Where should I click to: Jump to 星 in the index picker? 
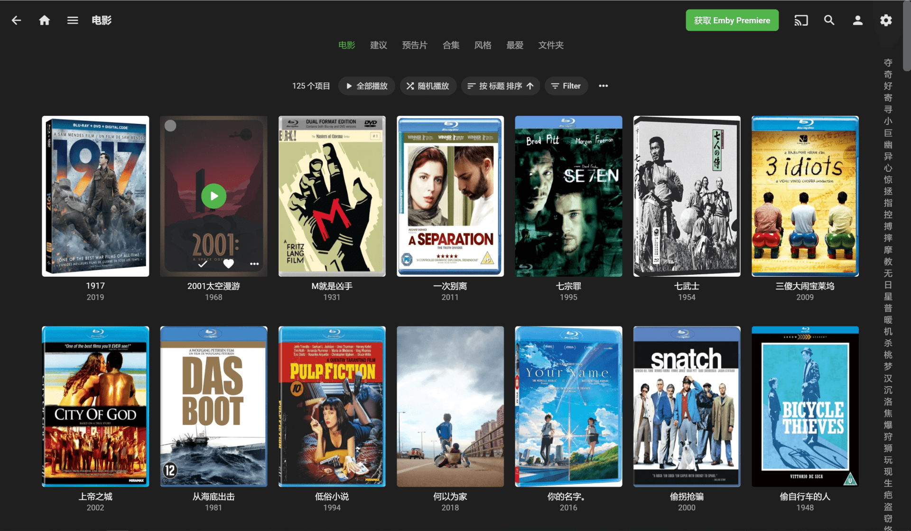pyautogui.click(x=888, y=297)
